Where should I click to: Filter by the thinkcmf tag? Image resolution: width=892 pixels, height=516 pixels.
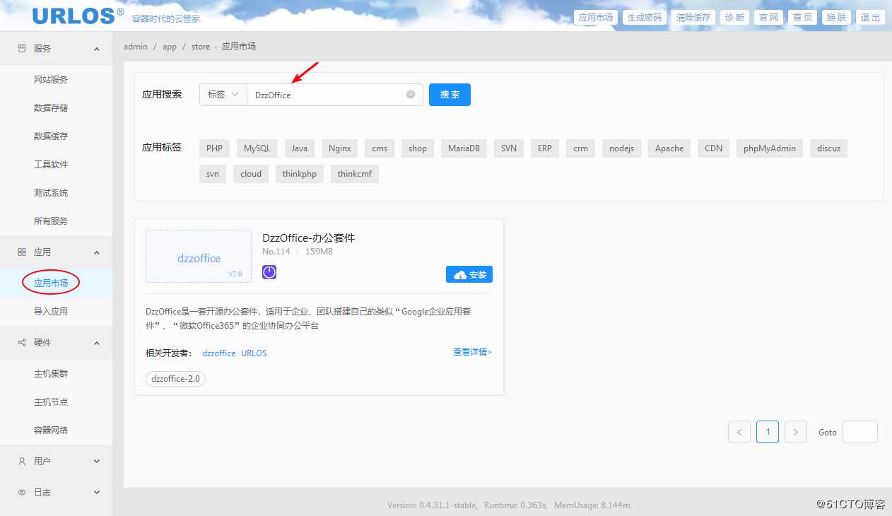coord(355,174)
